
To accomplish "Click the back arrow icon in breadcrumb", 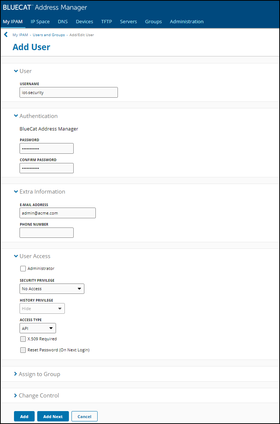I will 6,35.
